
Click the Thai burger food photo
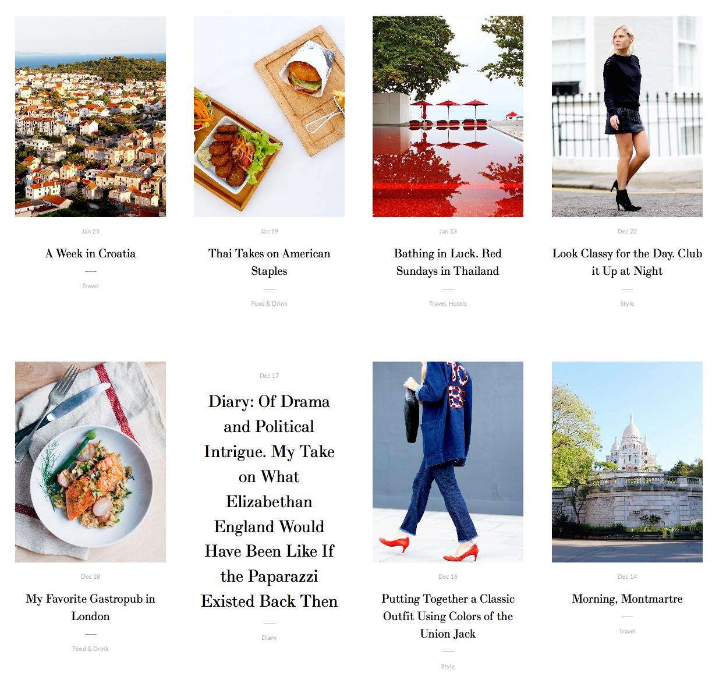269,116
